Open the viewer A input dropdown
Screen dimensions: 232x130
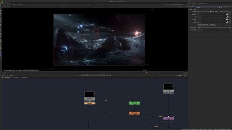tap(88, 5)
